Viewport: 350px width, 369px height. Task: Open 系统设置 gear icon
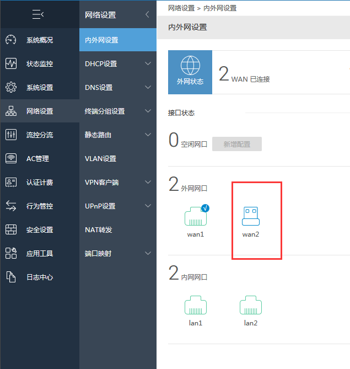(11, 88)
